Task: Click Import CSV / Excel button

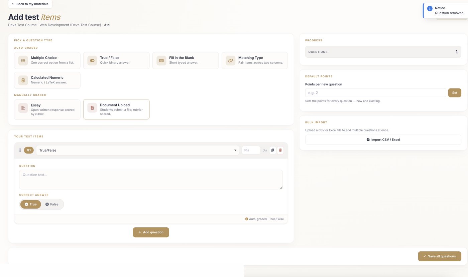Action: [383, 140]
